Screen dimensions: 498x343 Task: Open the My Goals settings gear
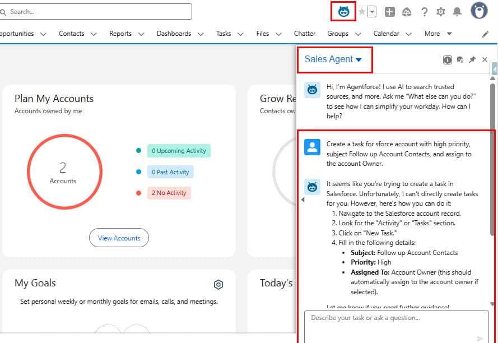click(x=218, y=285)
